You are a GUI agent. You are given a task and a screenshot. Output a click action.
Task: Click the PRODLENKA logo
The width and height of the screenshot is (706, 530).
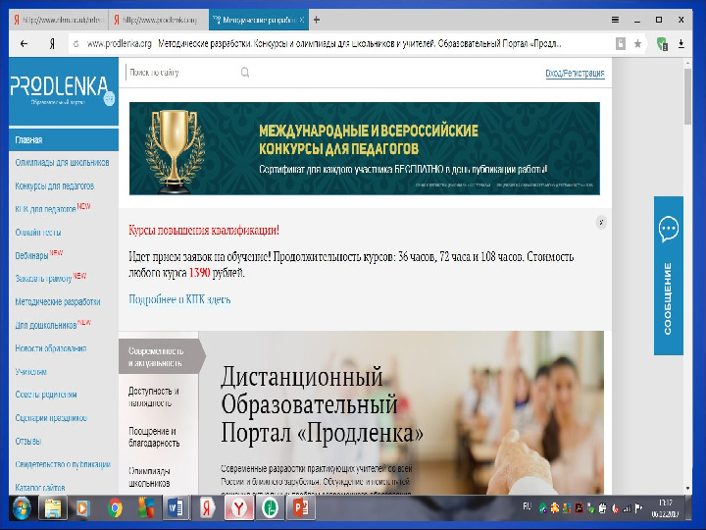[63, 90]
